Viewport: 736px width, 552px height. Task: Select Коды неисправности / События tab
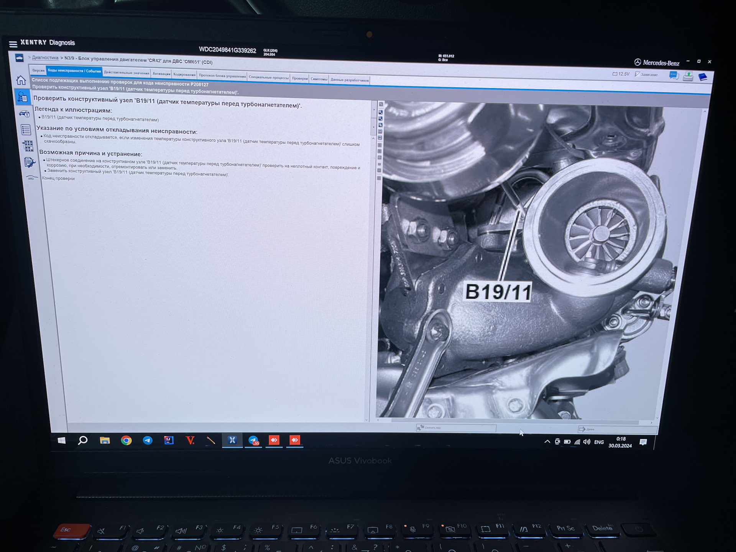(x=74, y=71)
